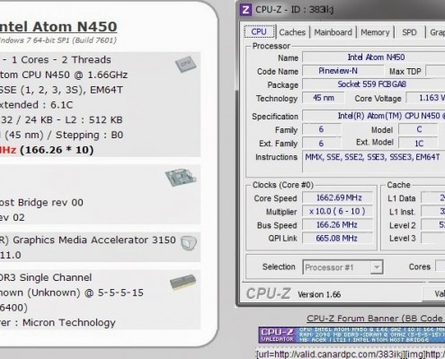Image resolution: width=445 pixels, height=359 pixels.
Task: Click the Name field showing Intel Atom N450
Action: coord(374,57)
